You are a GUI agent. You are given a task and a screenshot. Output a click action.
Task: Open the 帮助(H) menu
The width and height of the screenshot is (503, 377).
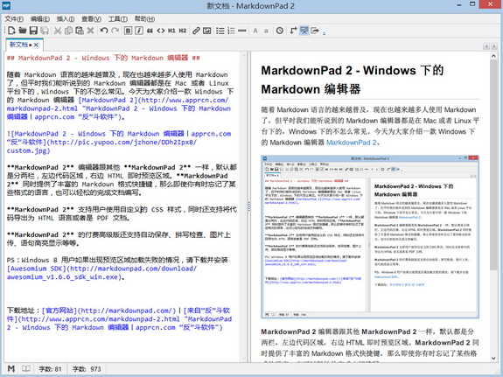point(144,19)
